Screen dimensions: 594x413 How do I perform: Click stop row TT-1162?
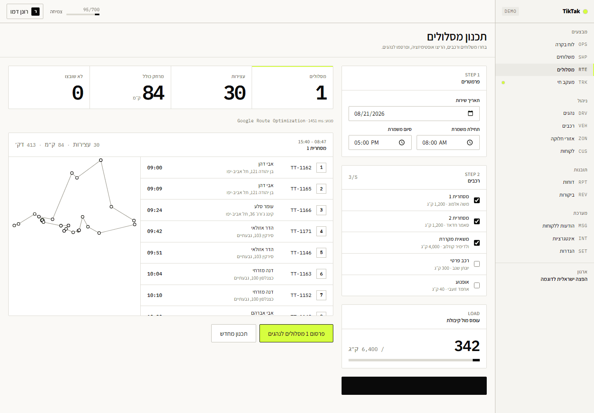(x=237, y=168)
